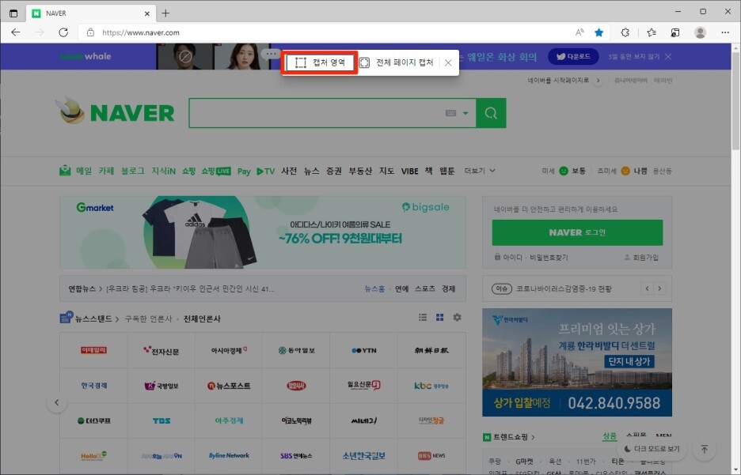This screenshot has width=741, height=475.
Task: Open 지식iN from service menu
Action: (x=164, y=171)
